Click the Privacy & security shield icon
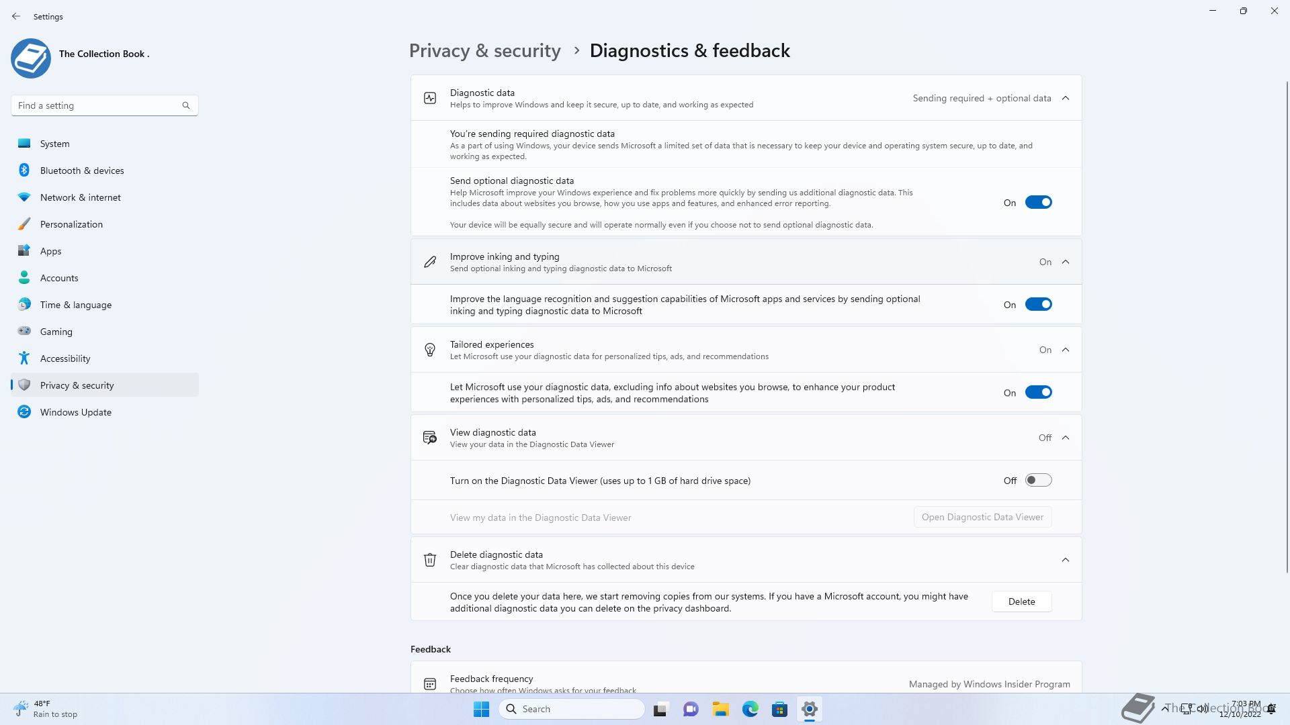This screenshot has width=1290, height=725. point(24,385)
